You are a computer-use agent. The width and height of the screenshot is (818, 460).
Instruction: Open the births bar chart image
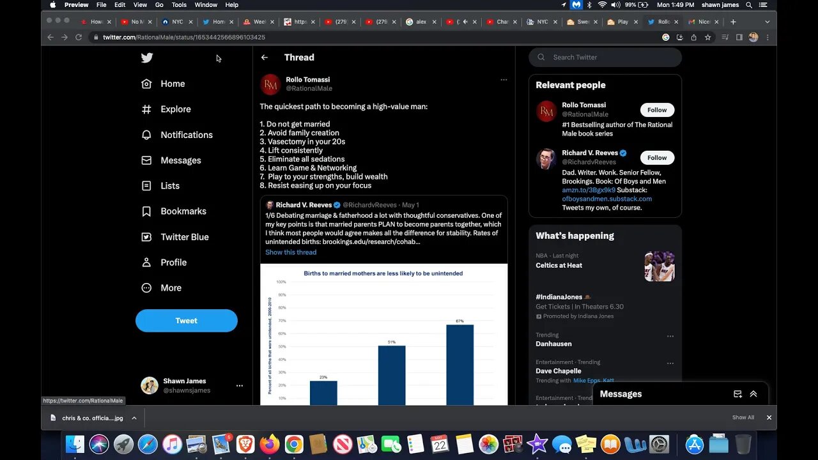tap(384, 335)
